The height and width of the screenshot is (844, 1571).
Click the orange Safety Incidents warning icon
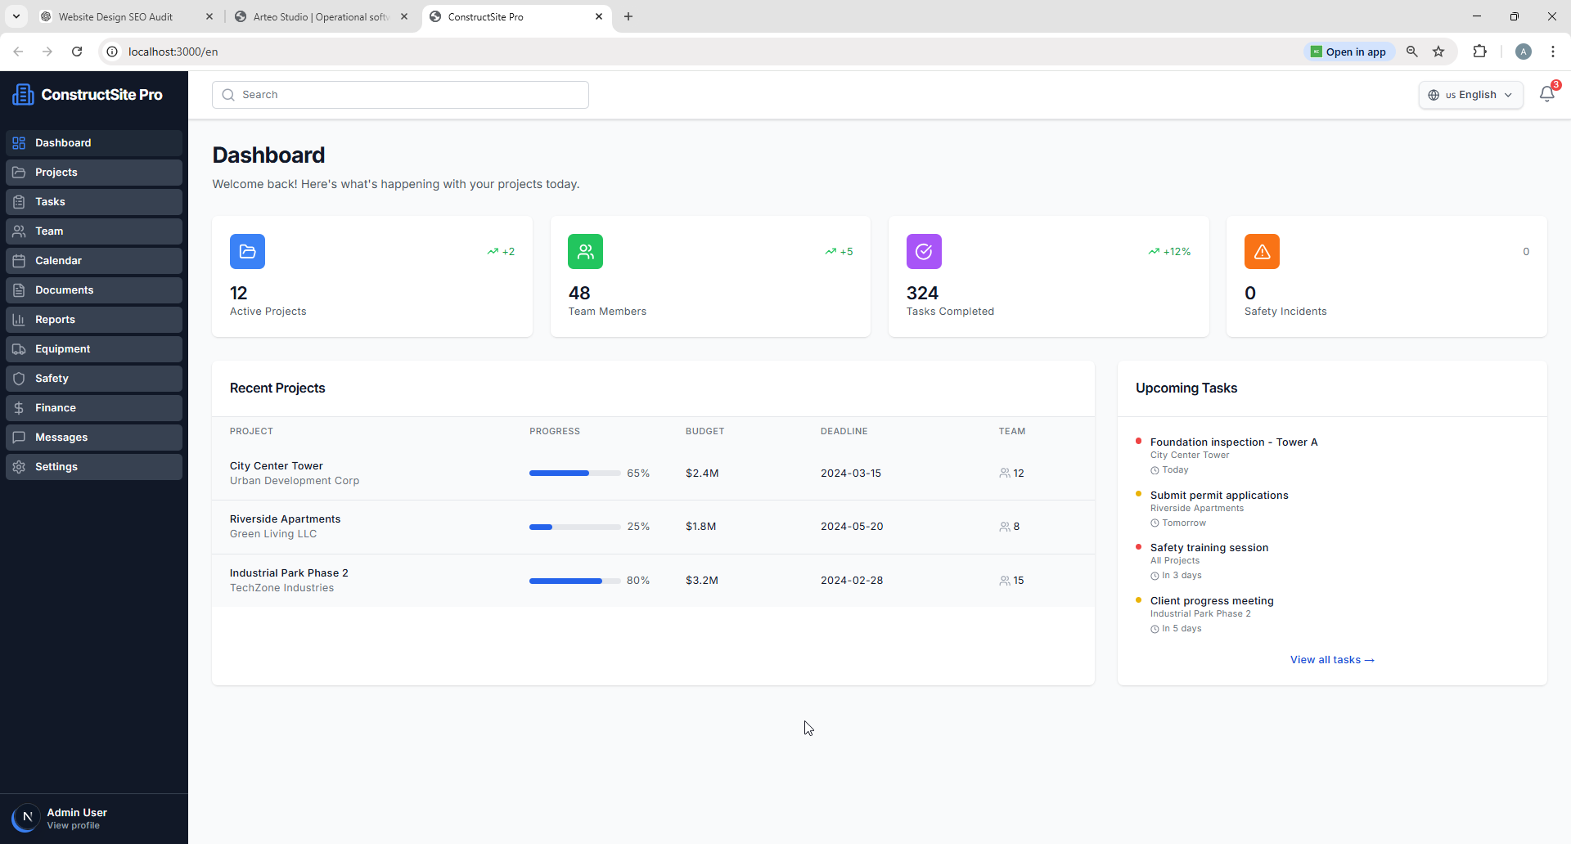pos(1262,252)
